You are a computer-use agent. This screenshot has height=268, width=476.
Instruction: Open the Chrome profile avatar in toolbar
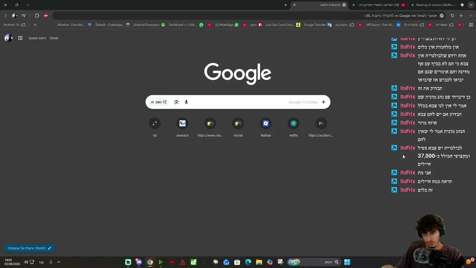coord(15,16)
